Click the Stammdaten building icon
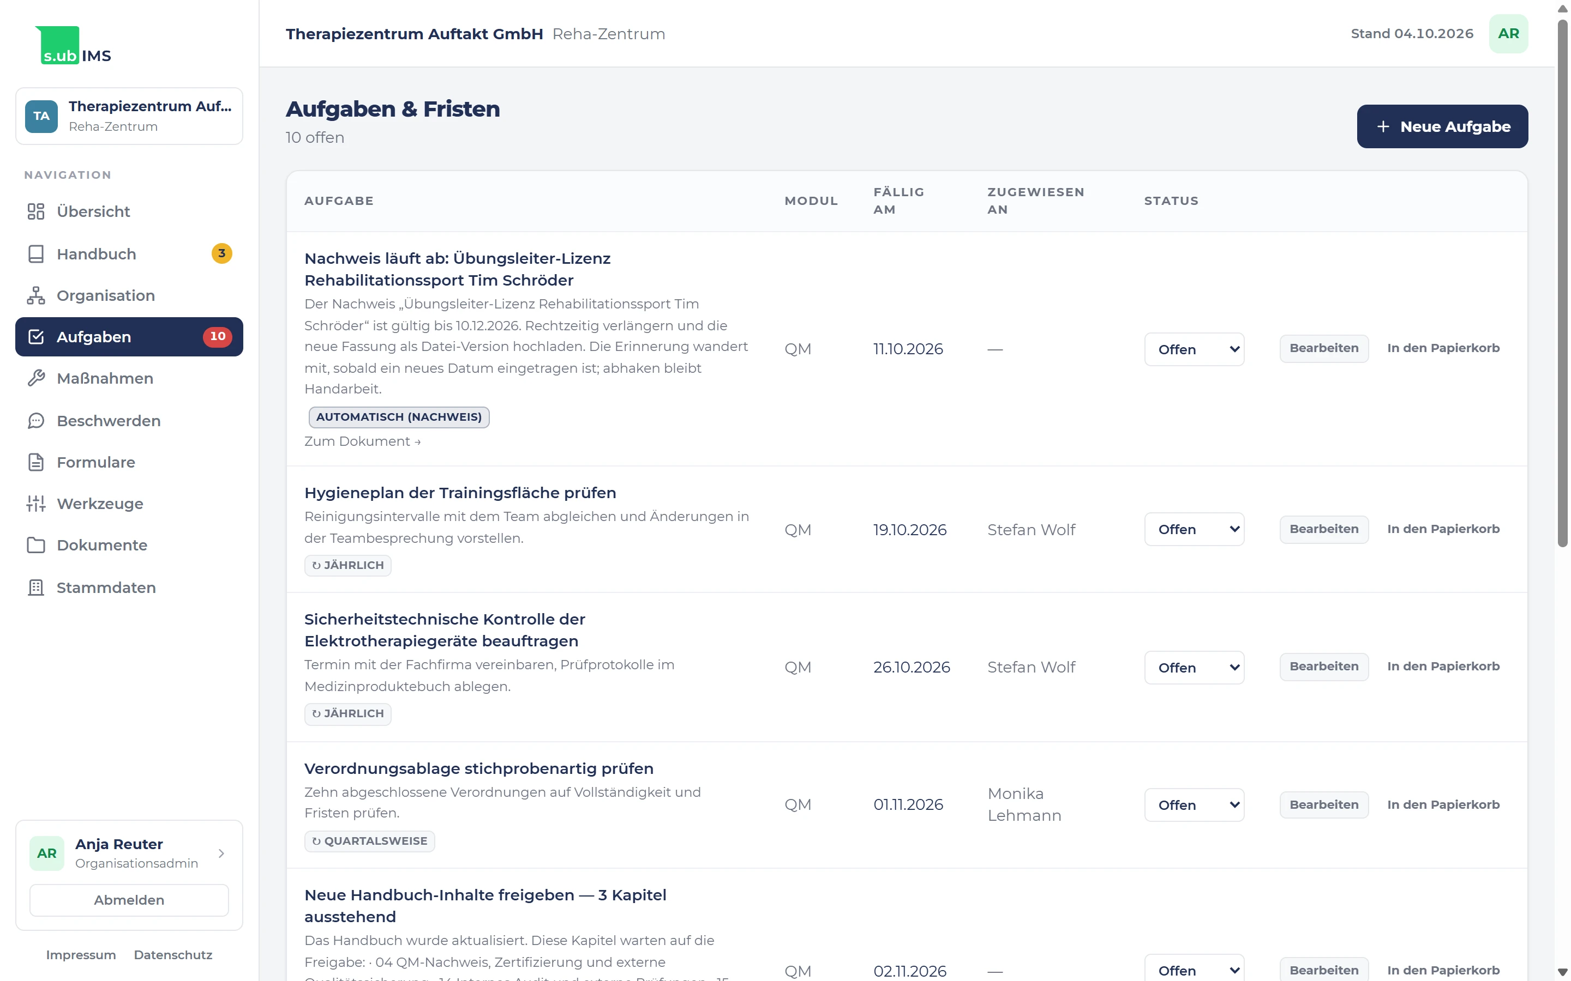This screenshot has width=1571, height=981. [x=35, y=587]
